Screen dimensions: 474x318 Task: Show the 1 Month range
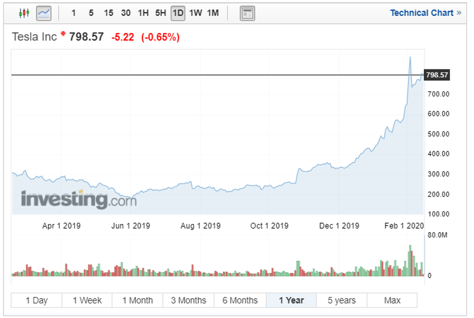coord(138,300)
